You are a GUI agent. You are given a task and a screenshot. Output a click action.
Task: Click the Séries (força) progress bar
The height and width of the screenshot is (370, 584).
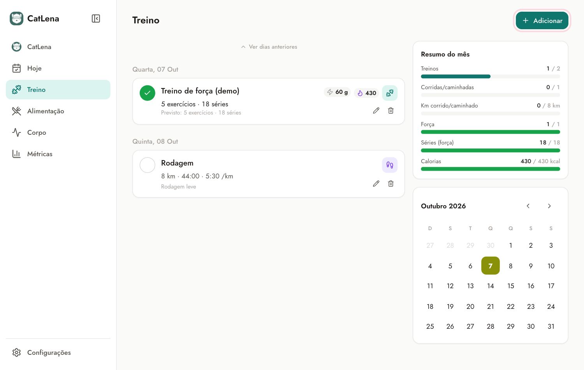[x=491, y=150]
